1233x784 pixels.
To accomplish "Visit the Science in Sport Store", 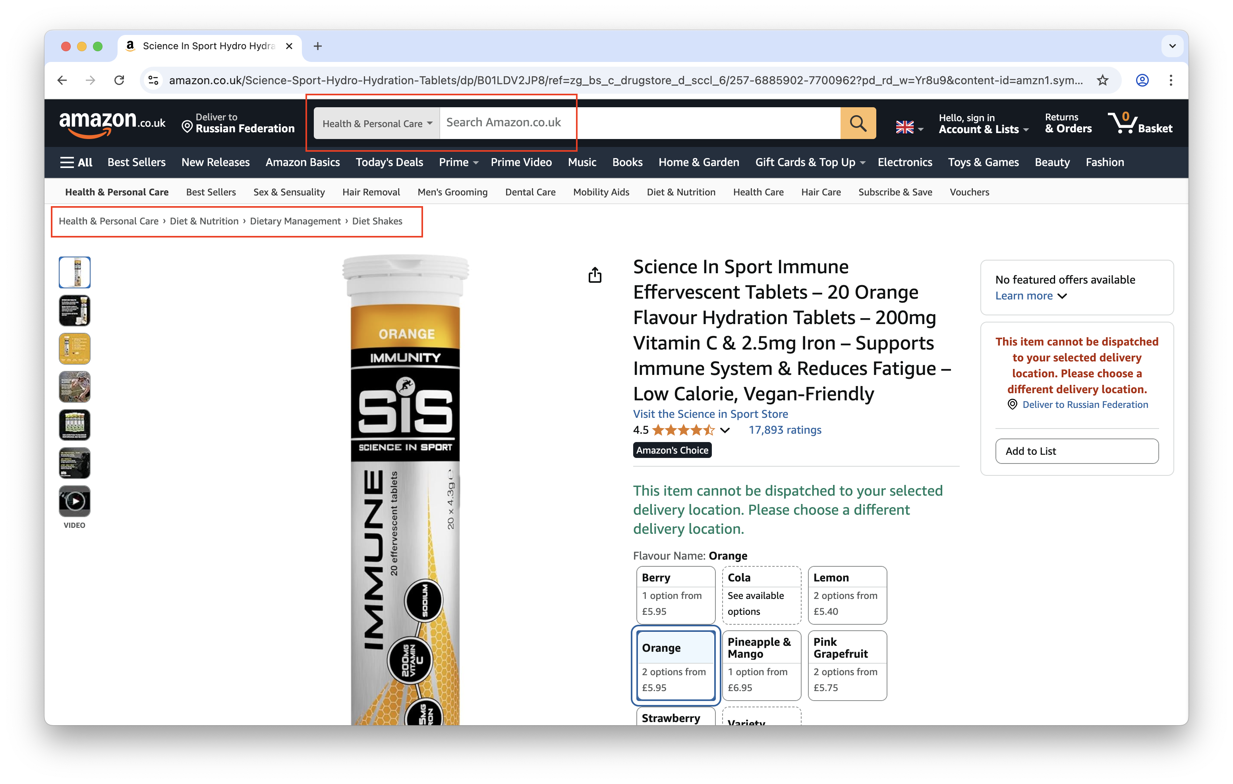I will pos(710,414).
